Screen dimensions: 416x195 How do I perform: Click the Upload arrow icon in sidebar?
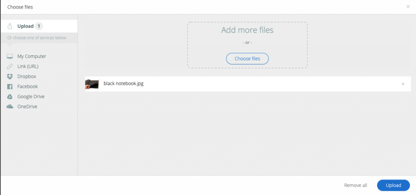pyautogui.click(x=10, y=26)
